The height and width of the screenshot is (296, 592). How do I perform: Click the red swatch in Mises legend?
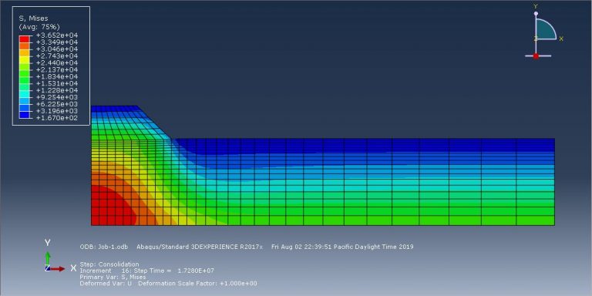click(24, 39)
